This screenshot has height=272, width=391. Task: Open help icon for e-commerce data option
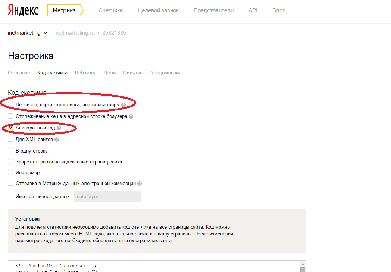pos(140,184)
